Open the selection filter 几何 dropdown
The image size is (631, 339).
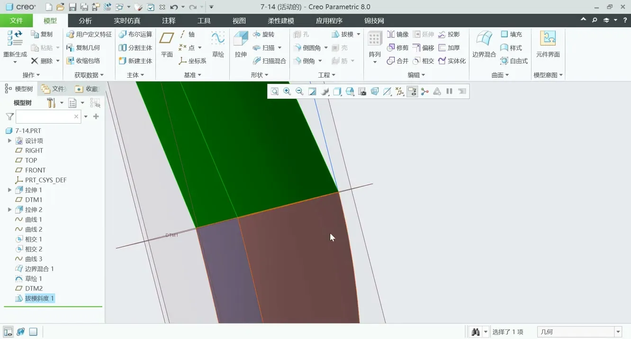coord(618,332)
